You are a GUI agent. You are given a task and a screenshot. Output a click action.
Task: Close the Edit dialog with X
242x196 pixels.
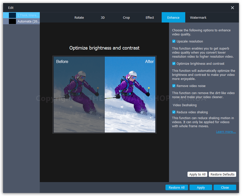[232, 8]
